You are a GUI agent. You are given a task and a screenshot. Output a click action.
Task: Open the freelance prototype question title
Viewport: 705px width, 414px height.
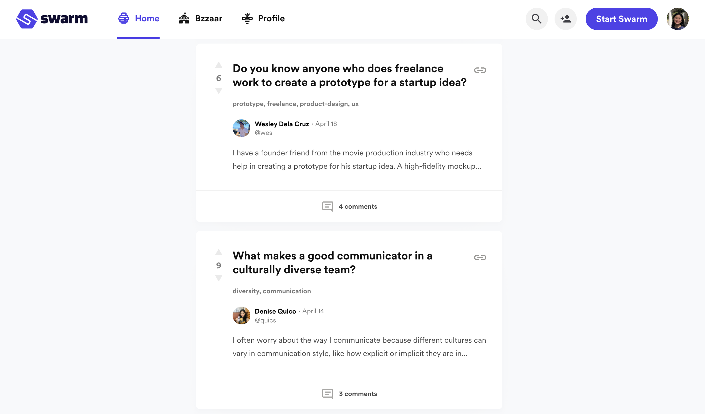click(x=349, y=75)
